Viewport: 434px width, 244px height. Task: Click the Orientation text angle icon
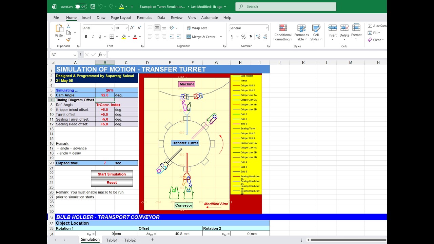click(172, 28)
